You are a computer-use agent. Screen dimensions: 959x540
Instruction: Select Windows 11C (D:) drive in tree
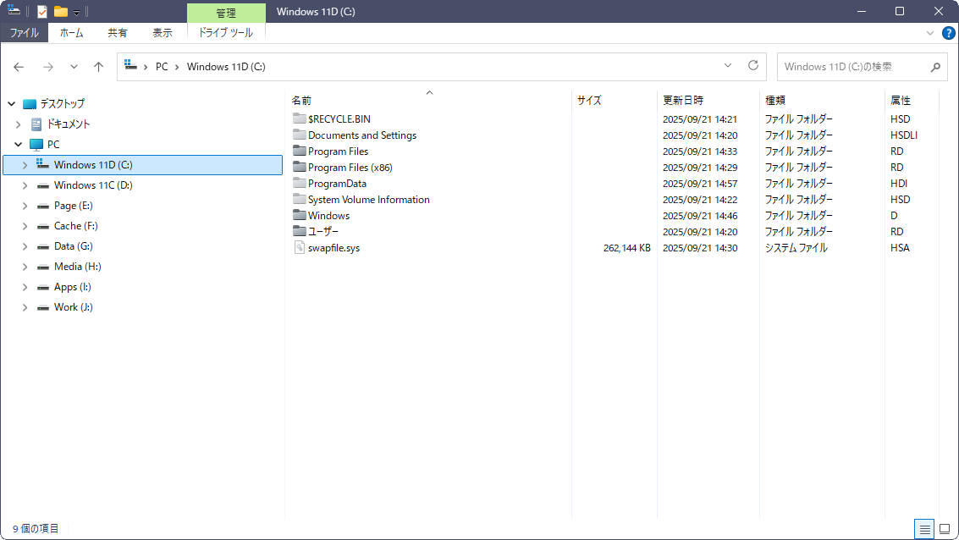[x=93, y=185]
